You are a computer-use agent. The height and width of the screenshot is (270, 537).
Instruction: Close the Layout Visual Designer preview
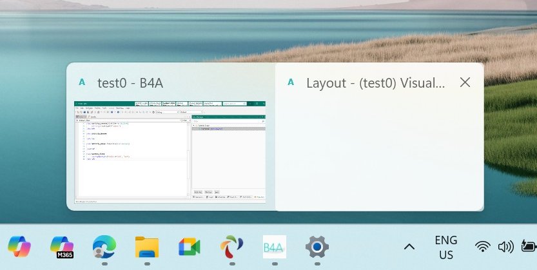[x=465, y=82]
